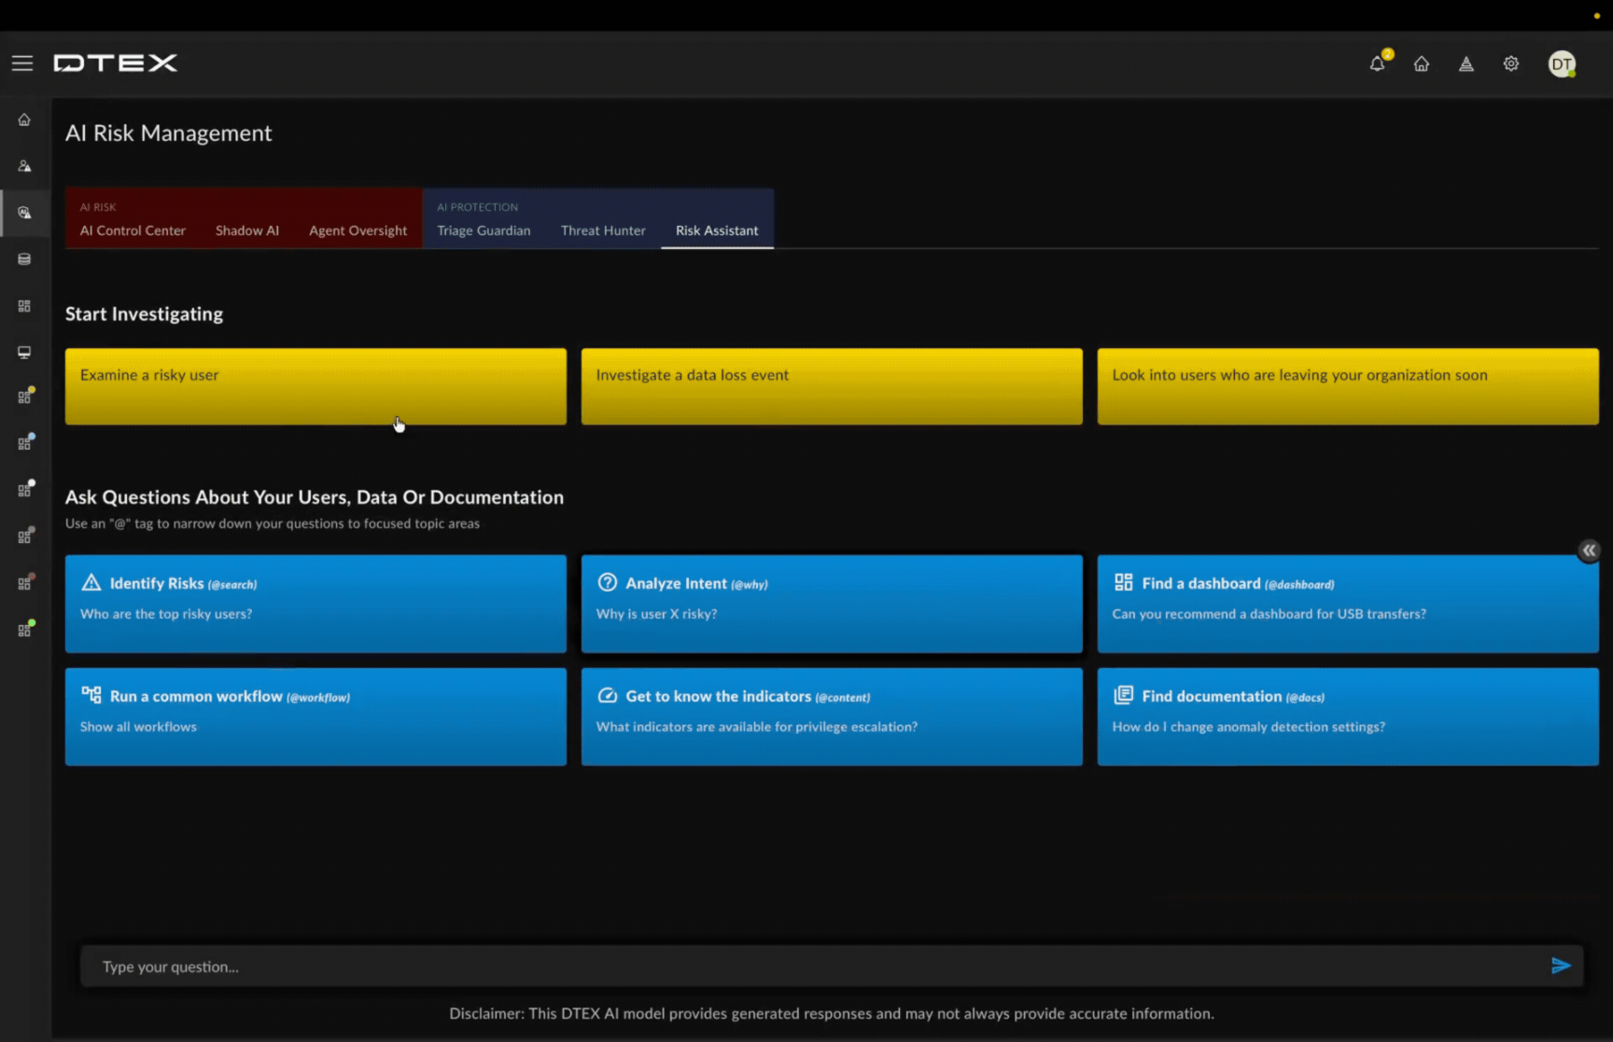Screen dimensions: 1613x1042
Task: Click the AI Risk Management heading
Action: point(168,133)
